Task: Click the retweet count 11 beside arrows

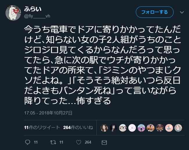Action: coord(61,142)
